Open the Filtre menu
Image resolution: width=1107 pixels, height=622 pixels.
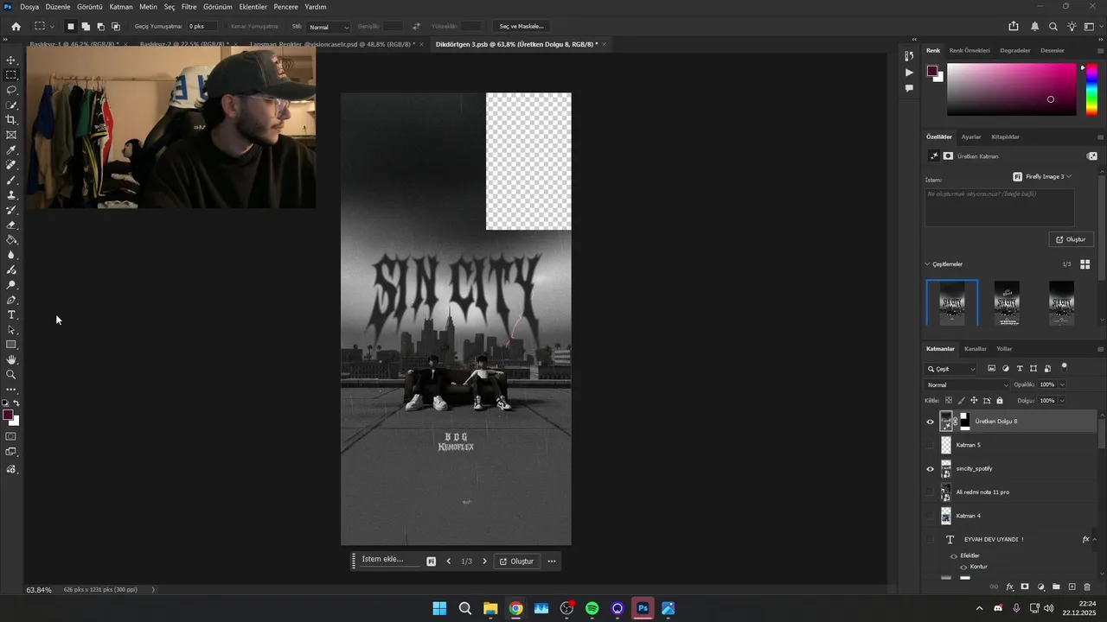[189, 7]
